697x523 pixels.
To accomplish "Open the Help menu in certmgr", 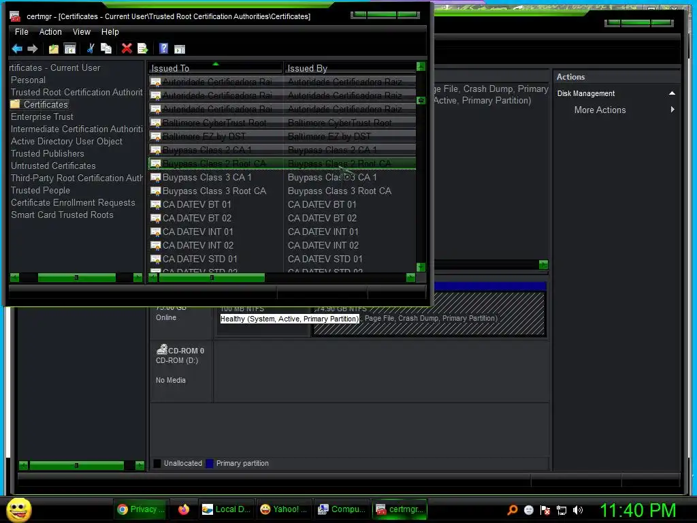I will [x=110, y=31].
